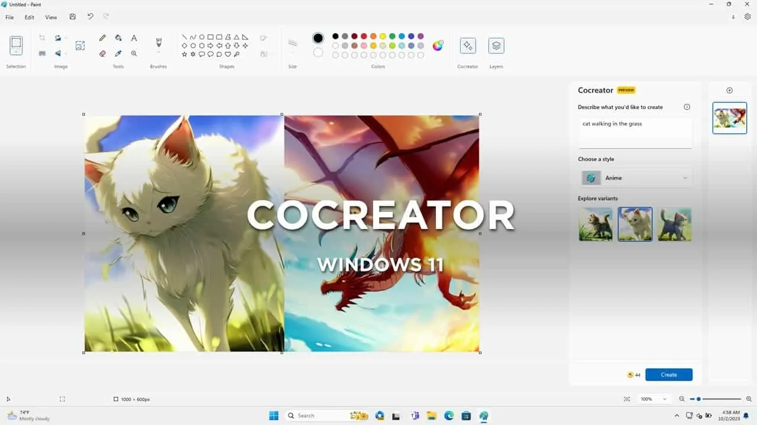
Task: Select the Color picker eyedropper tool
Action: (118, 54)
